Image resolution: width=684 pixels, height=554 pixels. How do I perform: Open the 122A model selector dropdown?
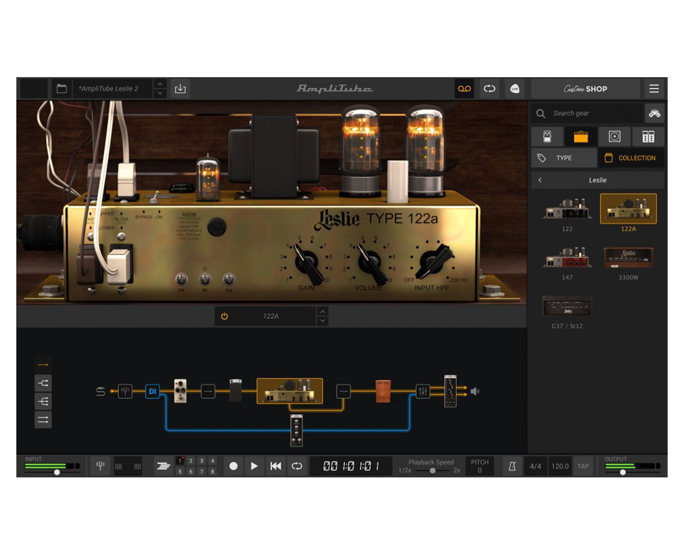click(271, 316)
